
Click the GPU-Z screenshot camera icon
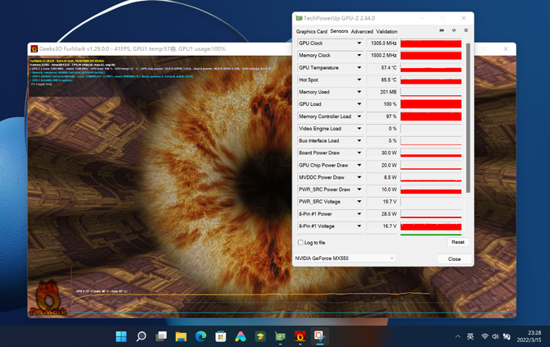(x=442, y=31)
